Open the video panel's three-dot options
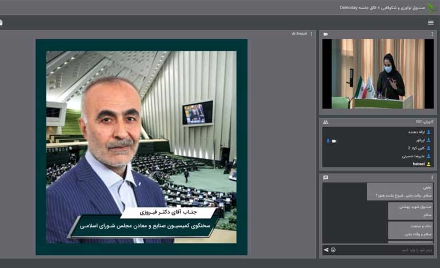 pos(432,34)
